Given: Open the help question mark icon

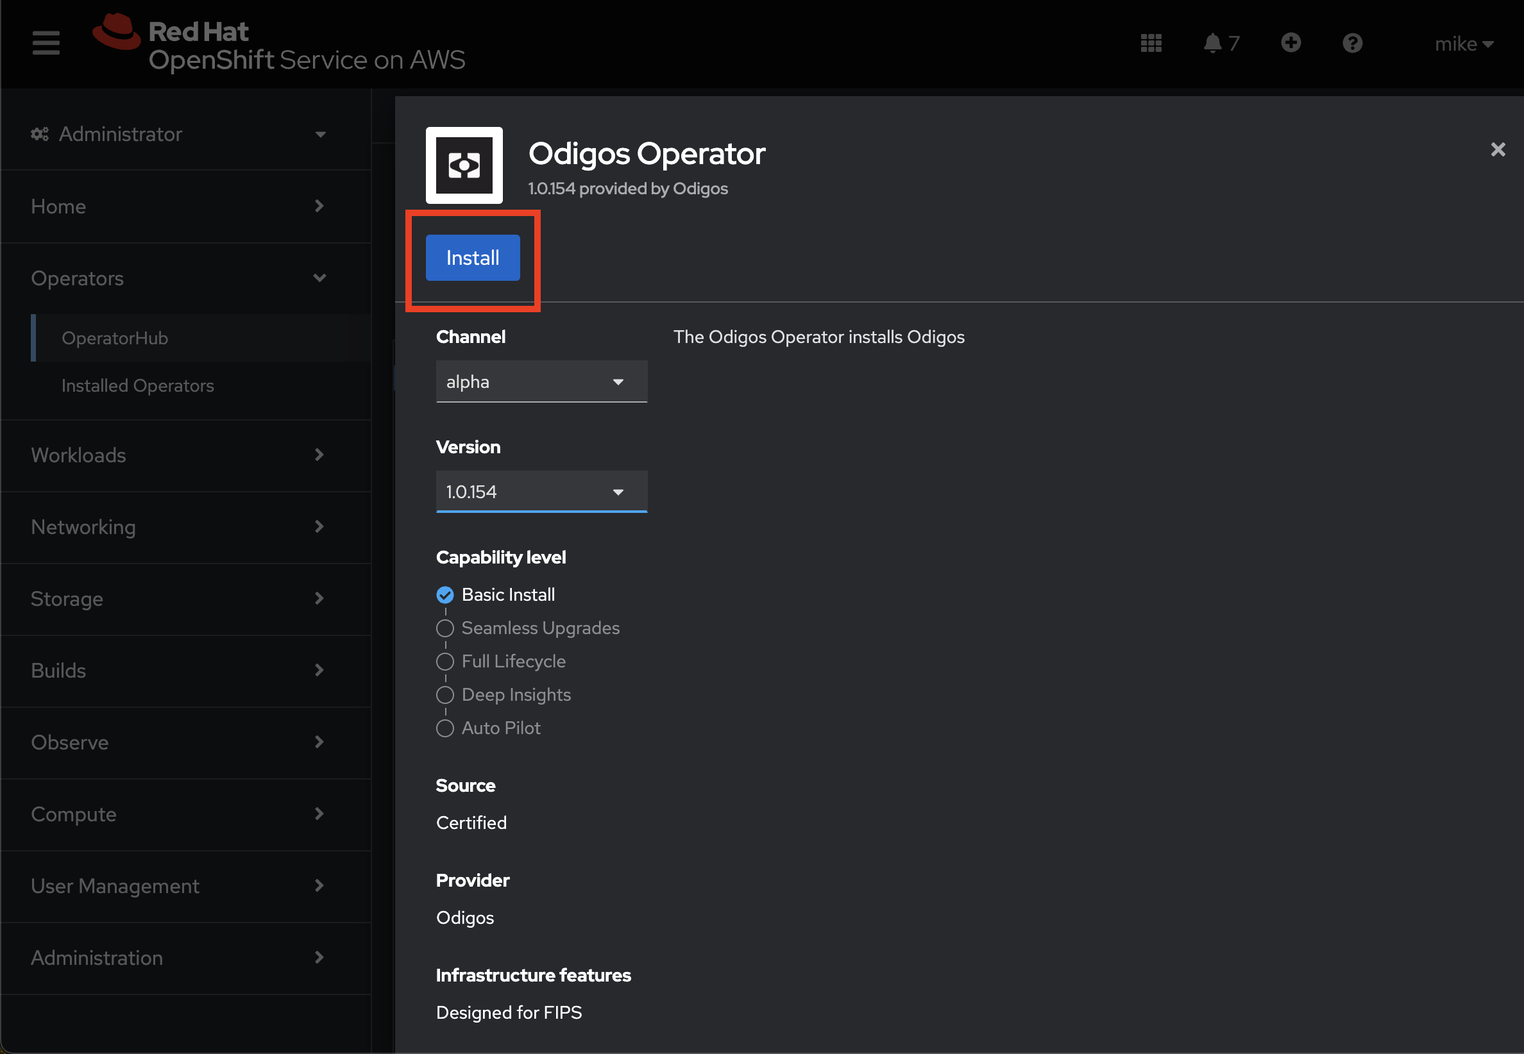Looking at the screenshot, I should 1351,43.
